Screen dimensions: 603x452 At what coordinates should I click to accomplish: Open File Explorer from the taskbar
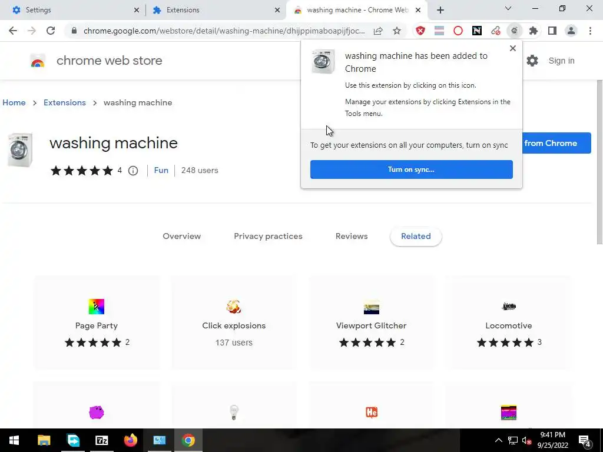point(44,440)
